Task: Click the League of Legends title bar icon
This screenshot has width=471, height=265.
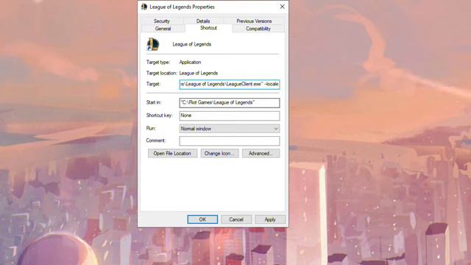Action: tap(144, 7)
